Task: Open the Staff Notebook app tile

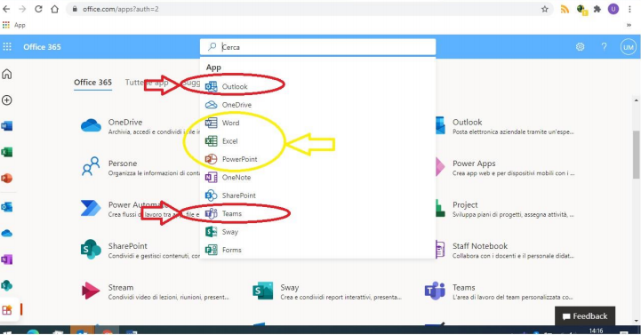Action: [x=505, y=250]
